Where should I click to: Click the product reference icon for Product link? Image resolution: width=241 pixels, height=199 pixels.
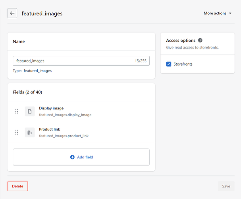click(x=30, y=133)
